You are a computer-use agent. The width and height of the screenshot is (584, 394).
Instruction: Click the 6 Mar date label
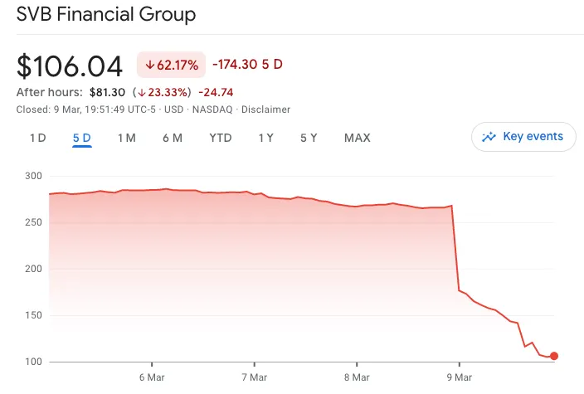152,377
